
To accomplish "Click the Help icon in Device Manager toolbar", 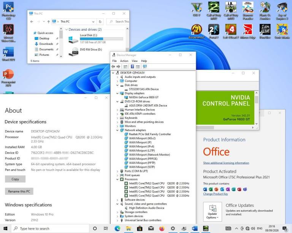I will pyautogui.click(x=132, y=66).
